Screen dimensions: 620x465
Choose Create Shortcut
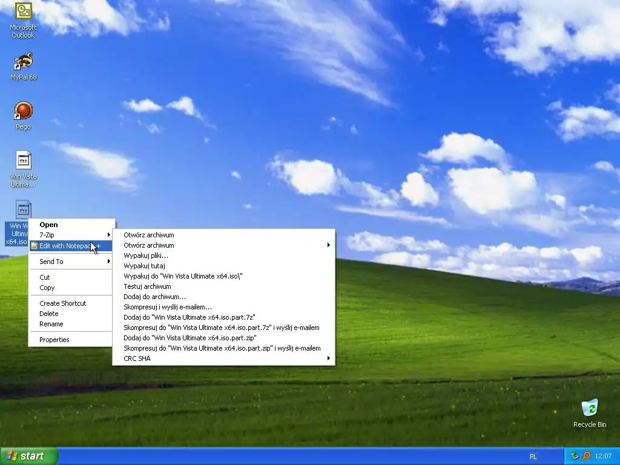(70, 303)
